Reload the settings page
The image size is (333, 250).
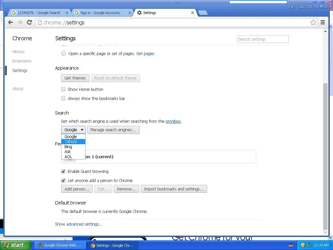(x=29, y=22)
